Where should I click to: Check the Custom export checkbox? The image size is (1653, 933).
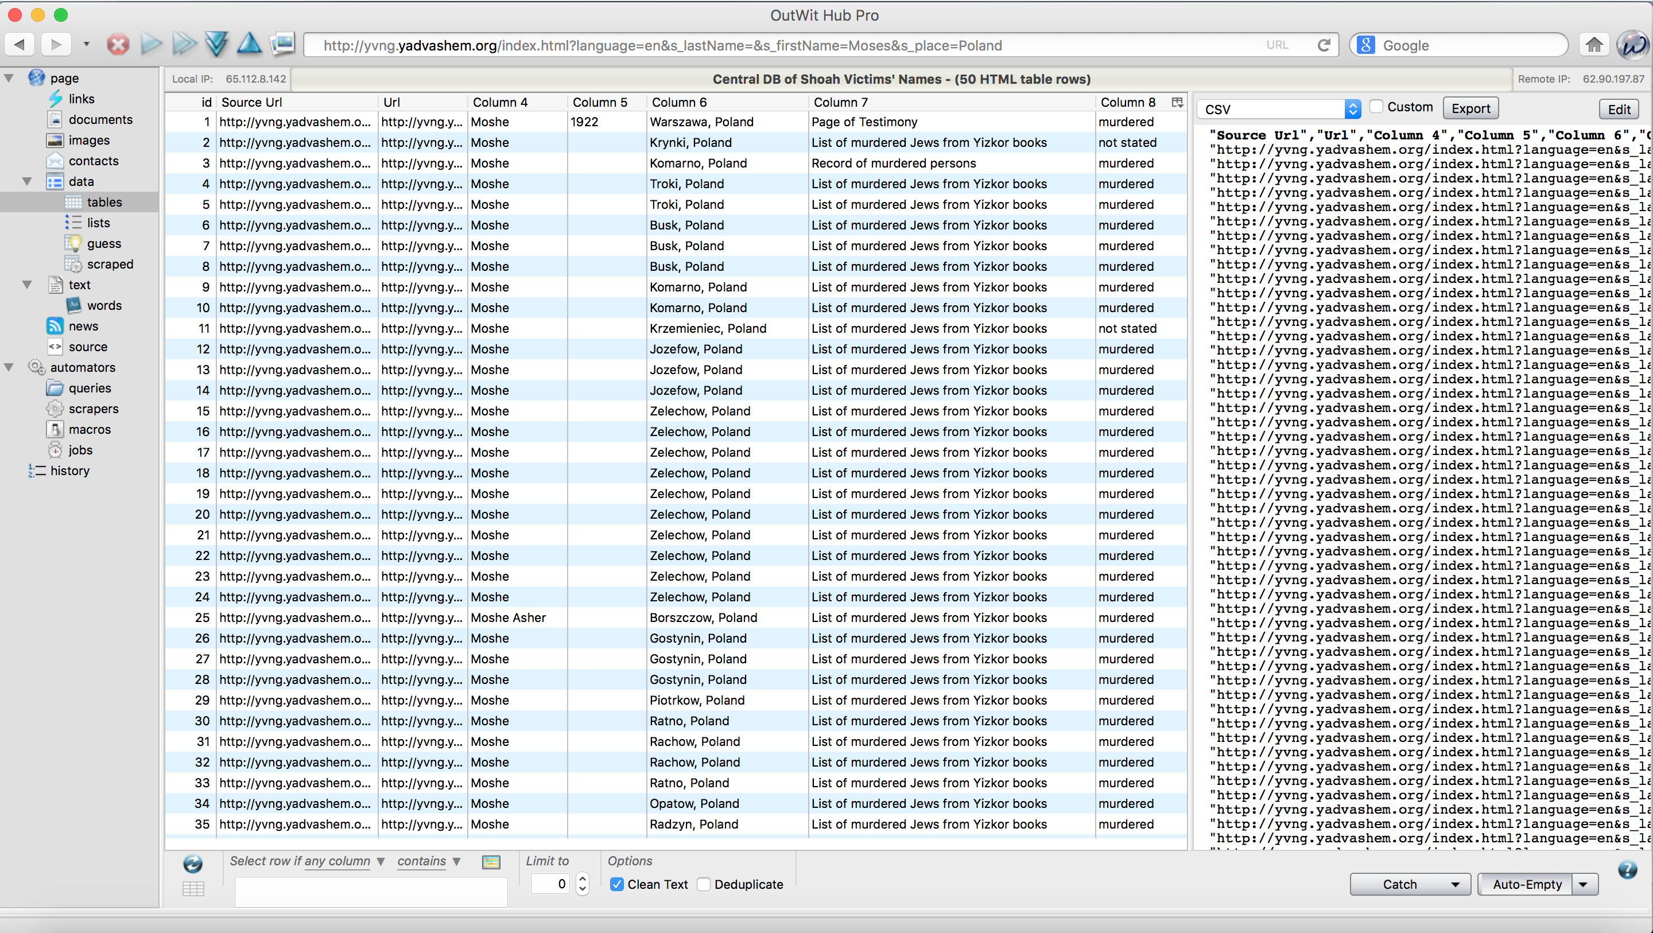(1376, 107)
